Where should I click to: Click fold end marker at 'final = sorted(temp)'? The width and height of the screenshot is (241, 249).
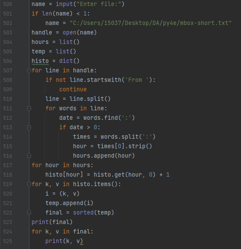[x=29, y=212]
